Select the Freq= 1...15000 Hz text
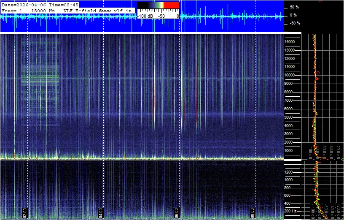This screenshot has width=344, height=220. click(x=28, y=11)
